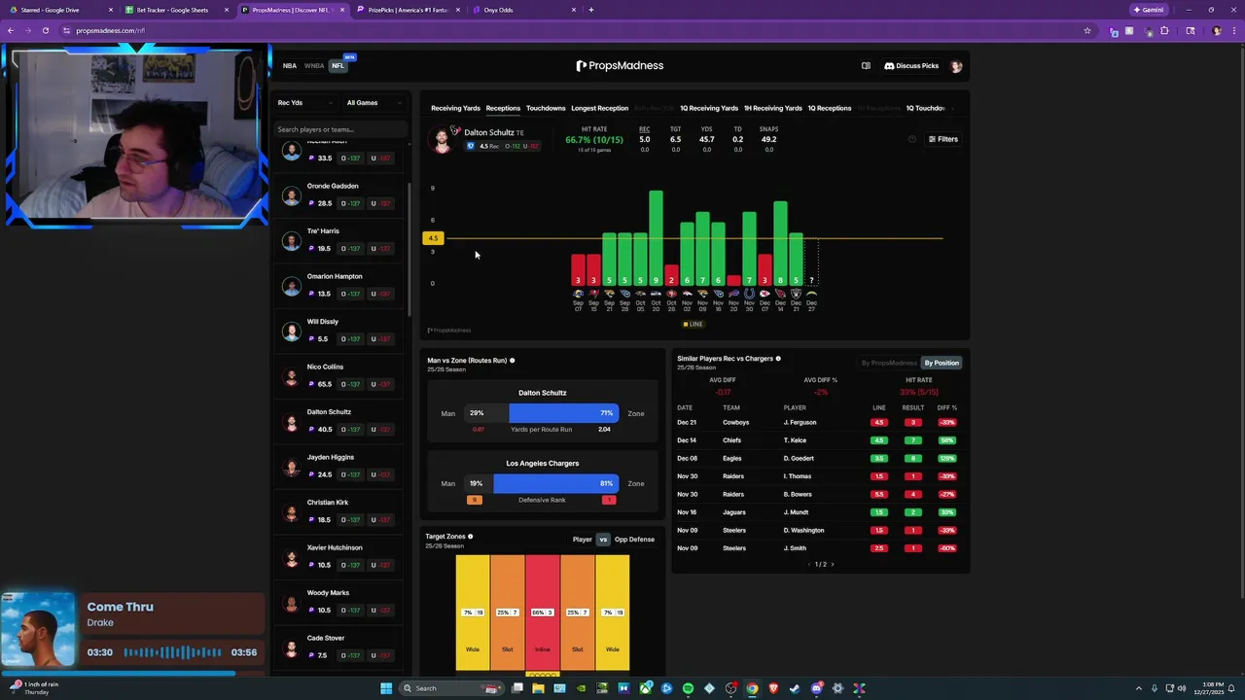Image resolution: width=1245 pixels, height=700 pixels.
Task: Click the PropsMadness logo
Action: tap(620, 66)
